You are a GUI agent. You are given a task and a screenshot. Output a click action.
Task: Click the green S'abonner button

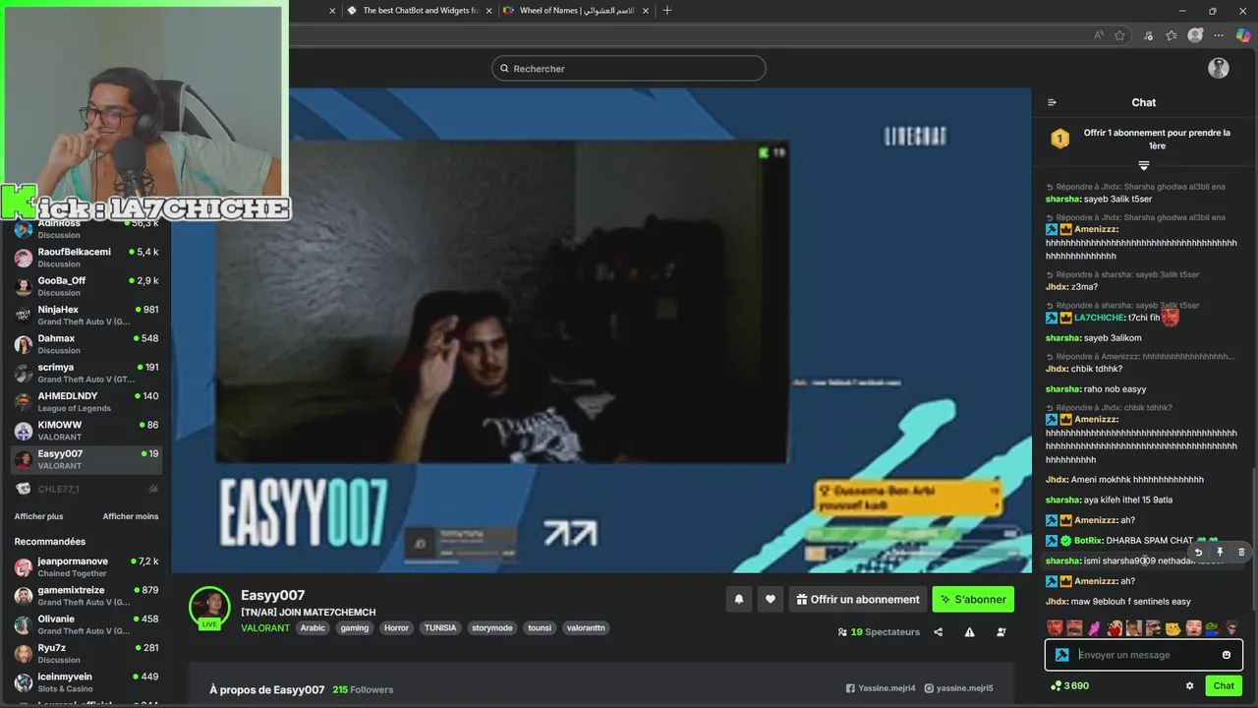(973, 599)
